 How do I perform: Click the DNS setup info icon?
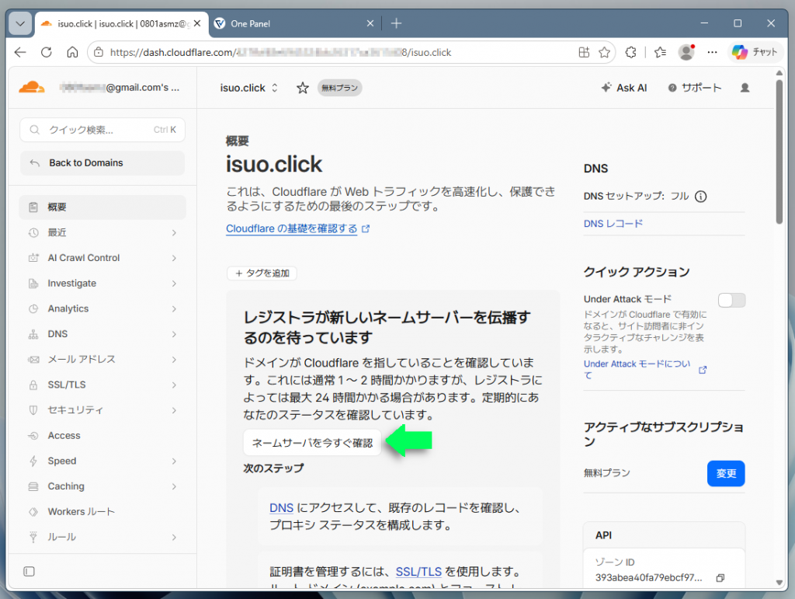pyautogui.click(x=701, y=197)
